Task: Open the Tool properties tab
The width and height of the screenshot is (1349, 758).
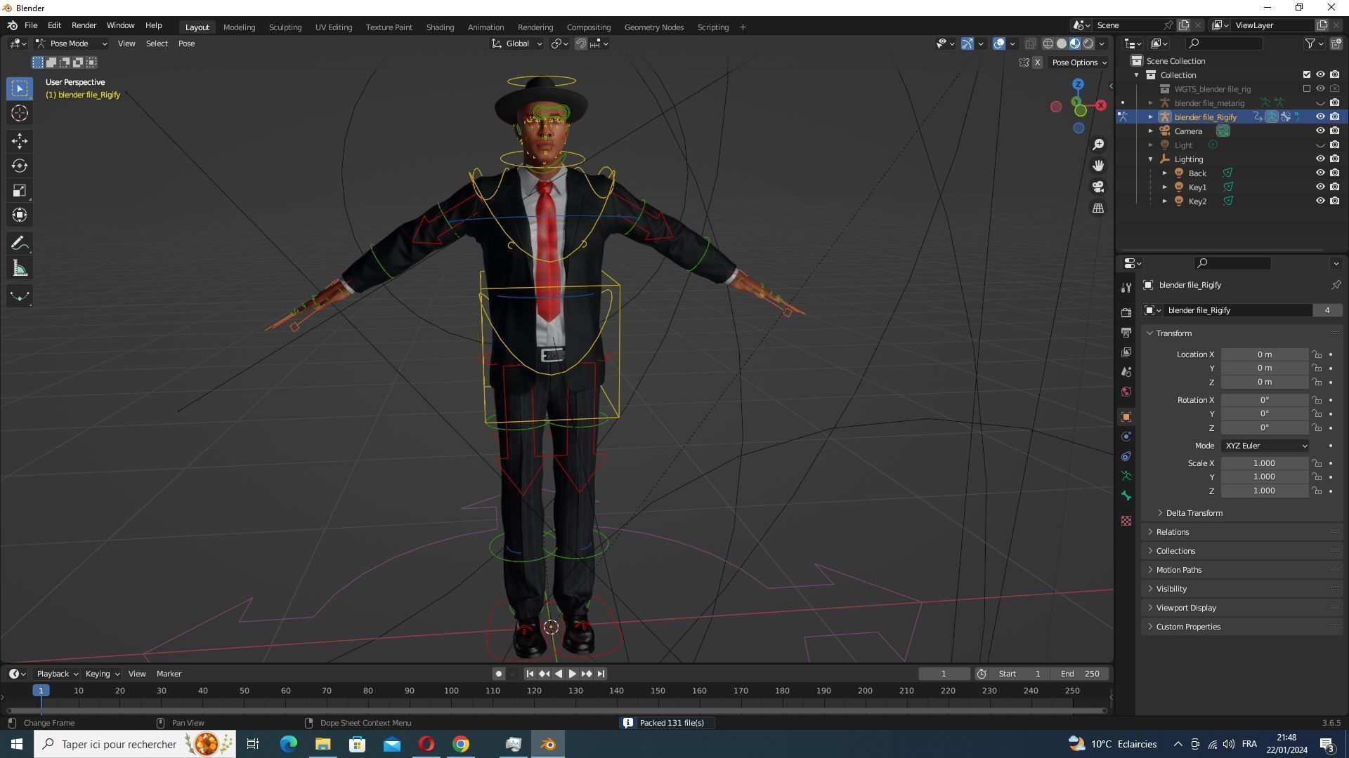Action: 1126,287
